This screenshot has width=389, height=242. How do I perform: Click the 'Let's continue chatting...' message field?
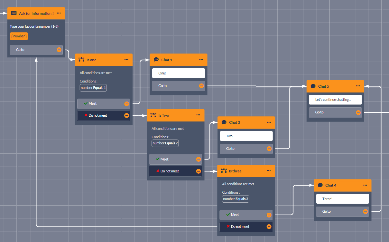pyautogui.click(x=335, y=100)
